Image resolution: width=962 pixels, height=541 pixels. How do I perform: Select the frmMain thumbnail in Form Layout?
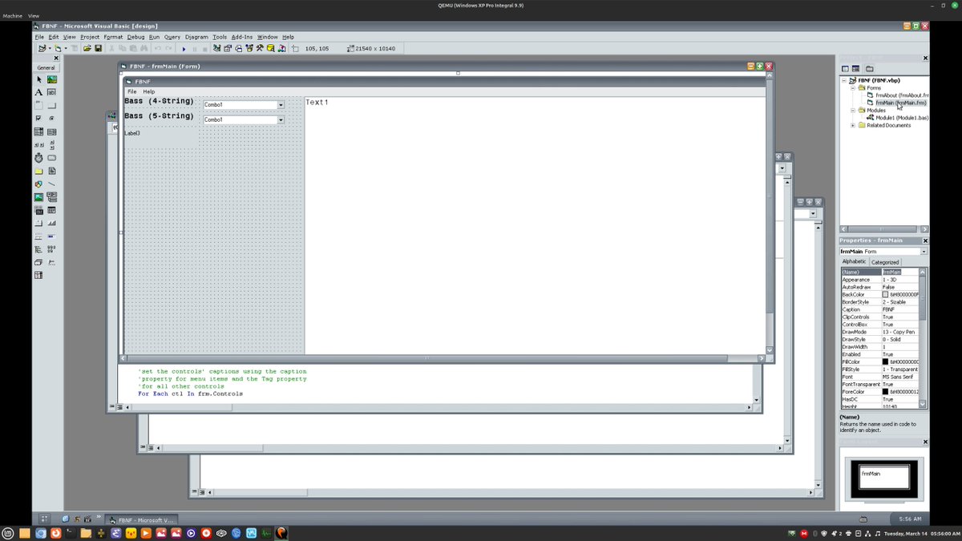[x=884, y=477]
